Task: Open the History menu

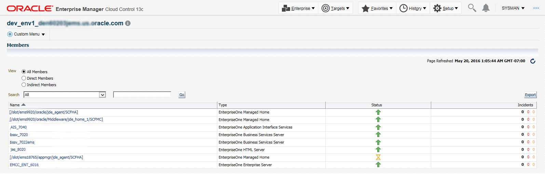Action: (x=413, y=8)
